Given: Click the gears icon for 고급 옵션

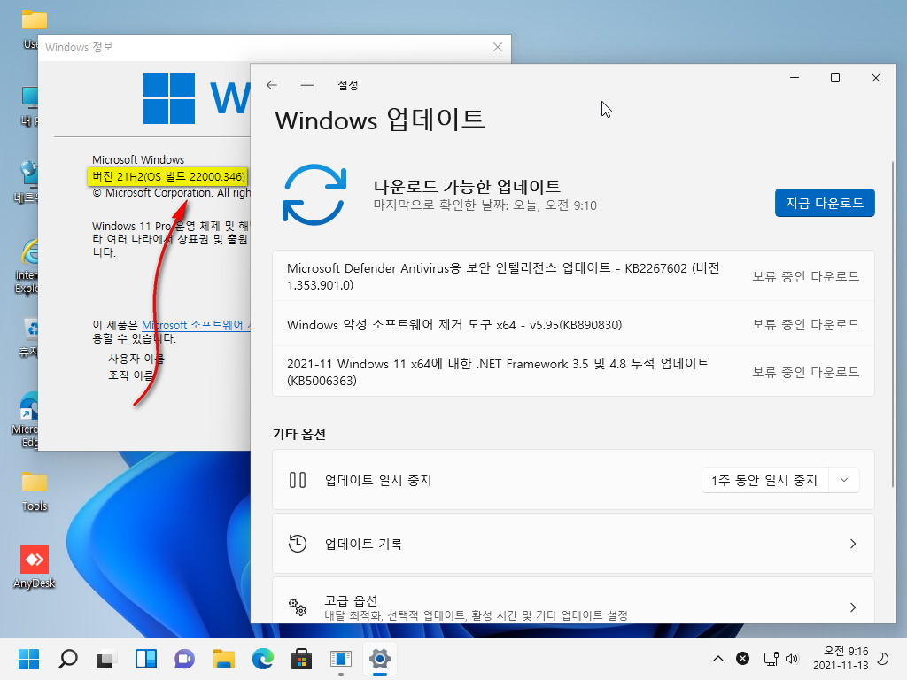Looking at the screenshot, I should [298, 607].
